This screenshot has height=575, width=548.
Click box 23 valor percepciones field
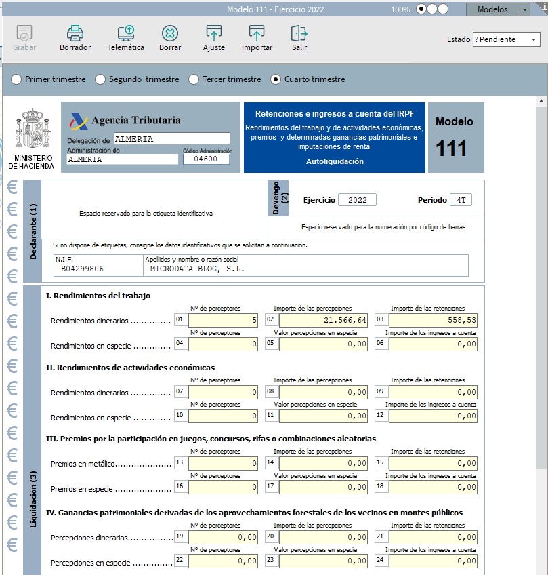click(x=323, y=561)
